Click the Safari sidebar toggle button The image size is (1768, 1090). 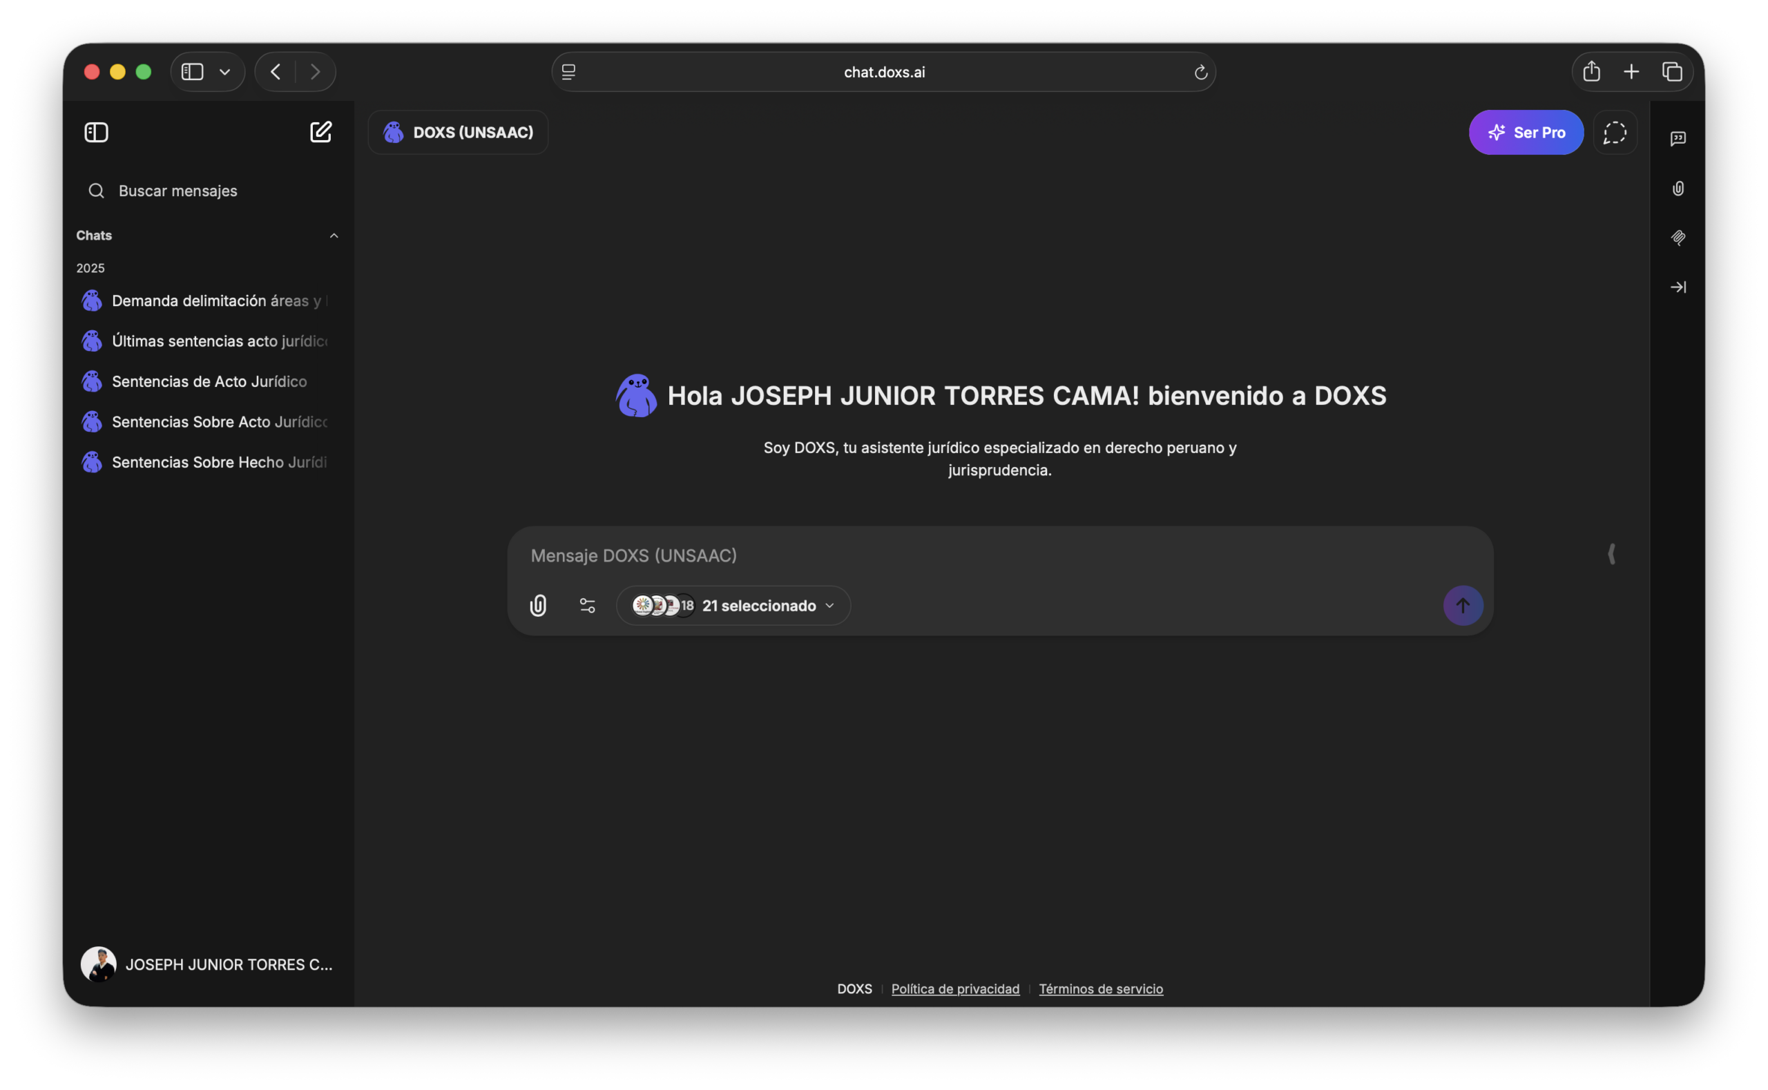coord(193,71)
